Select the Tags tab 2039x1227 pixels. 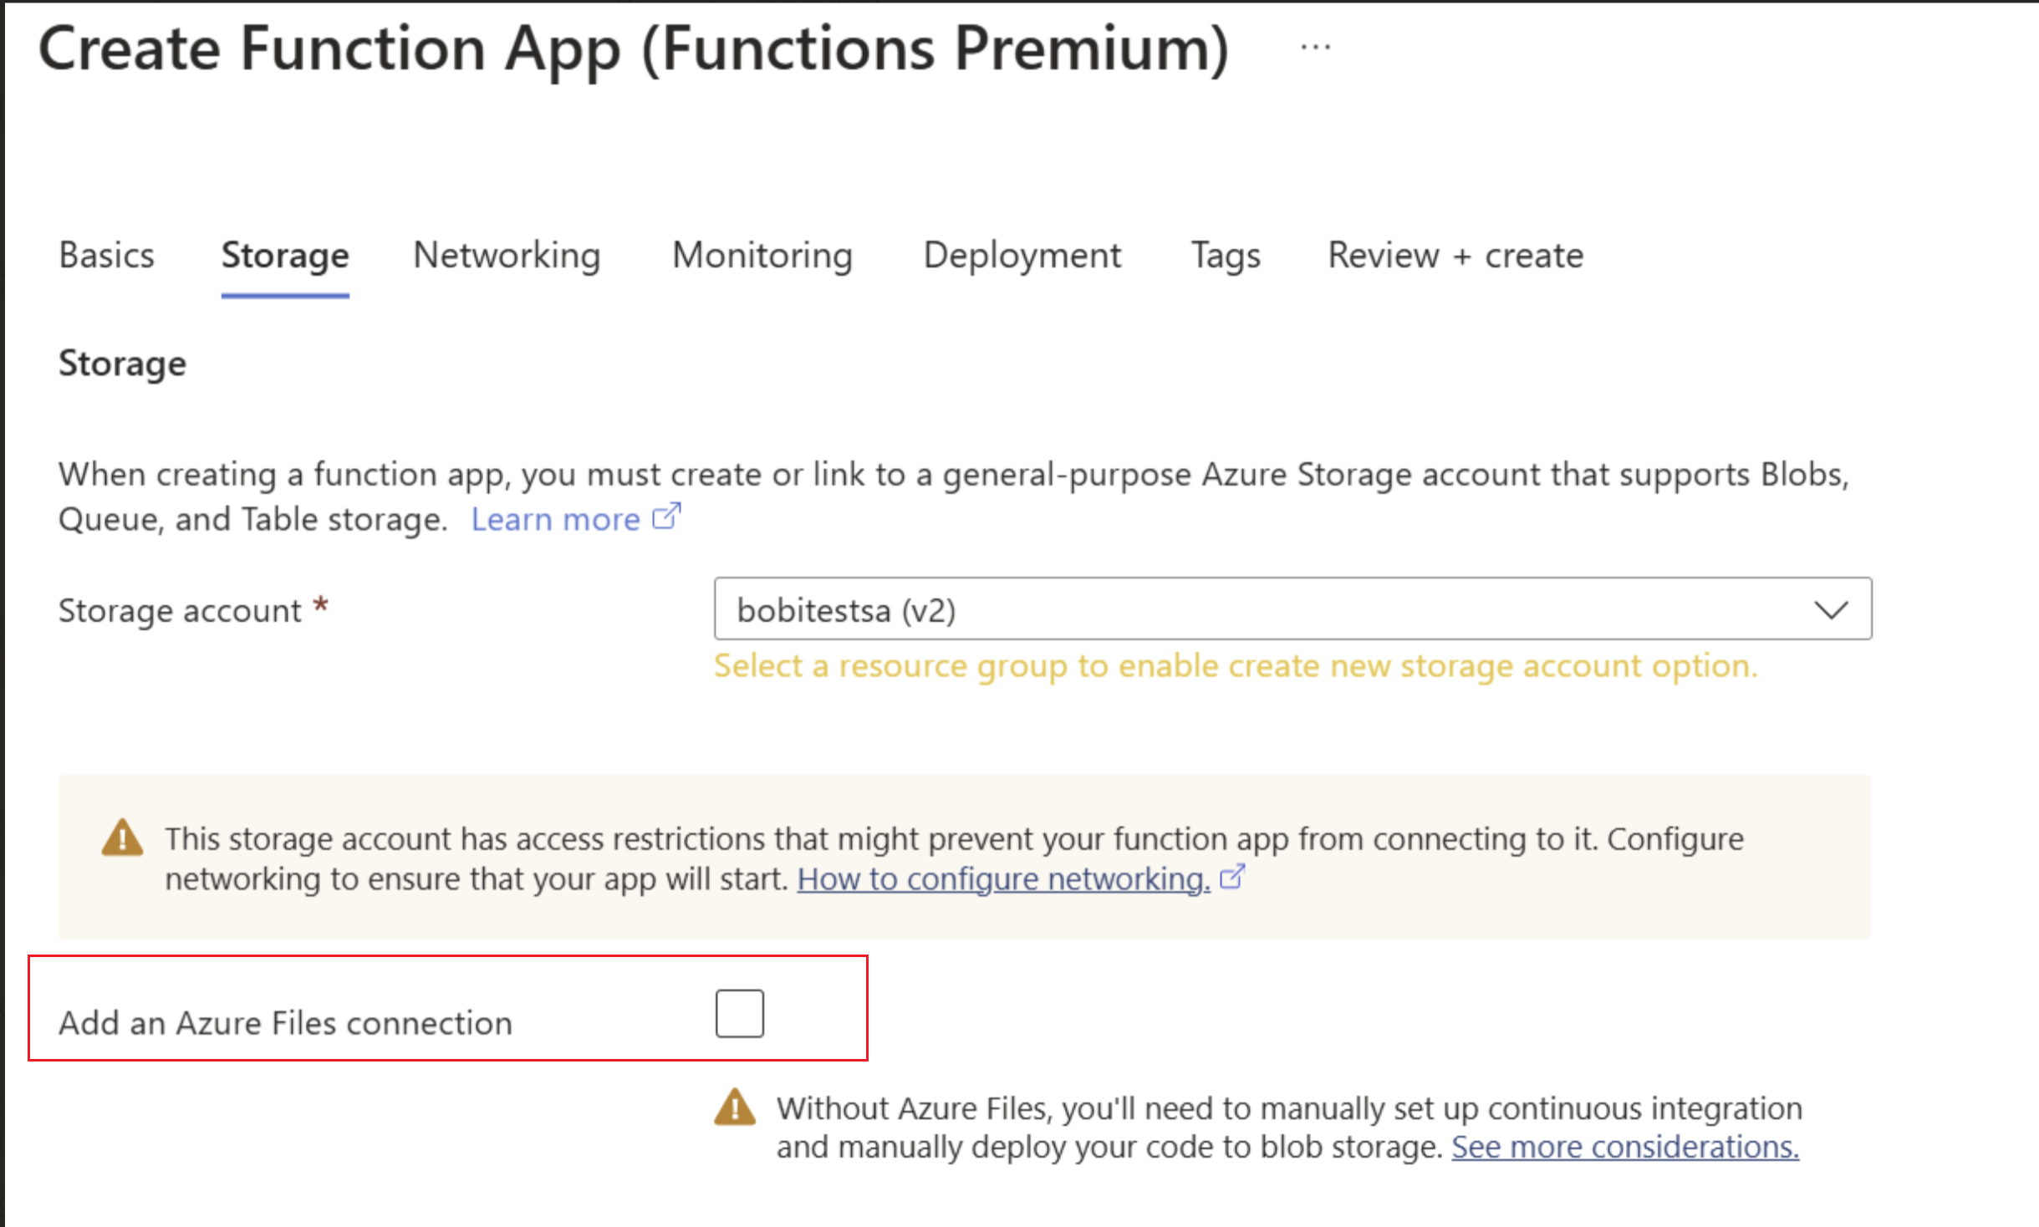pyautogui.click(x=1225, y=256)
